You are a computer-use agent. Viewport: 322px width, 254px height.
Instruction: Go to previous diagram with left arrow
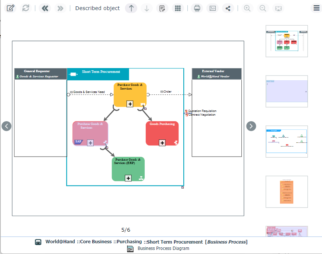point(6,126)
